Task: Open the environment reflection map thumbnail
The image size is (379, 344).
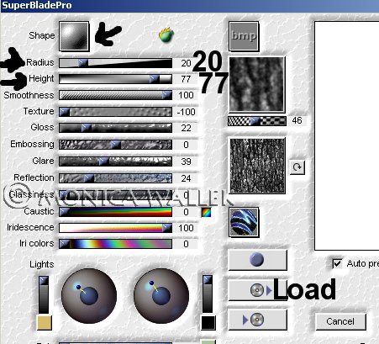Action: (x=257, y=166)
